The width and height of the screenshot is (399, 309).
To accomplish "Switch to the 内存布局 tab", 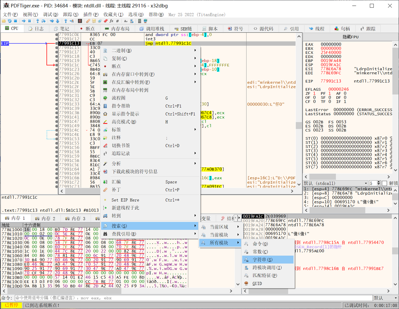I will (117, 29).
